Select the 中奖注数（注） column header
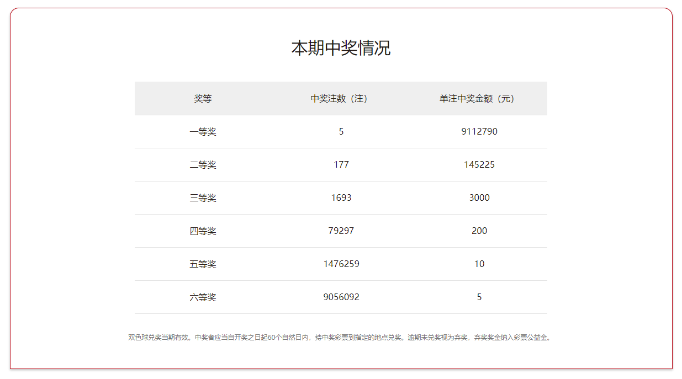 341,99
